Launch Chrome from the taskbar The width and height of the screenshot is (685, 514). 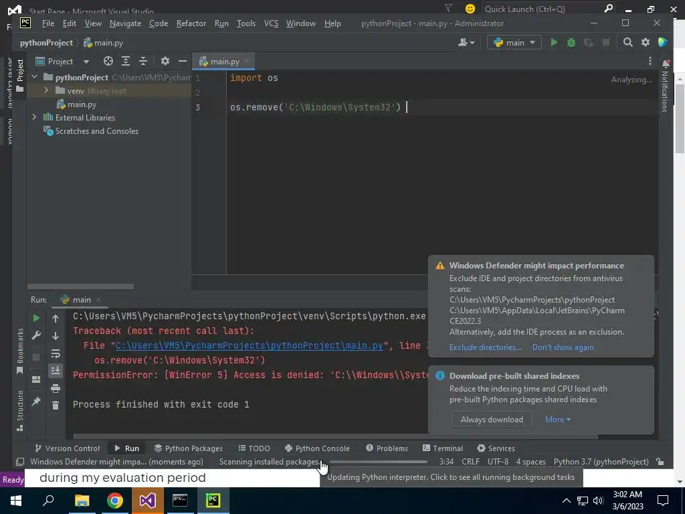(114, 501)
